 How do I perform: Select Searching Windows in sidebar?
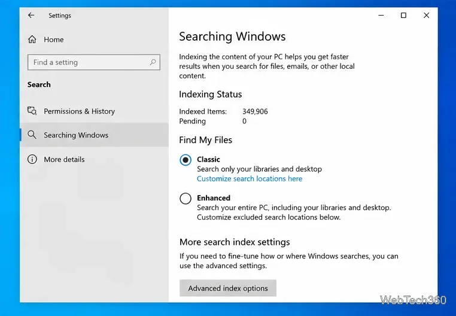94,135
